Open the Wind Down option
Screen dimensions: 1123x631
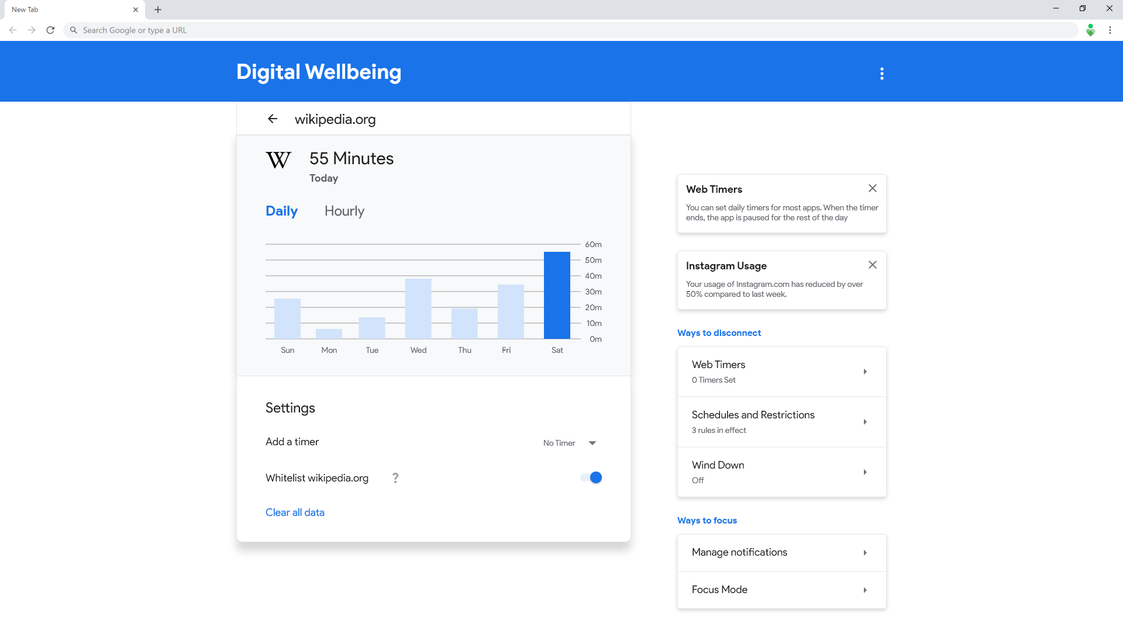pos(781,472)
